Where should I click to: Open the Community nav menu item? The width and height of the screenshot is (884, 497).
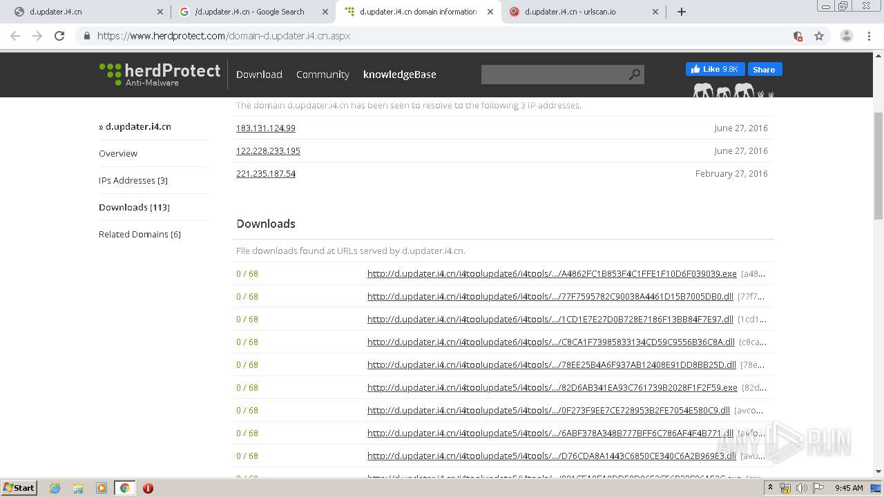point(323,75)
